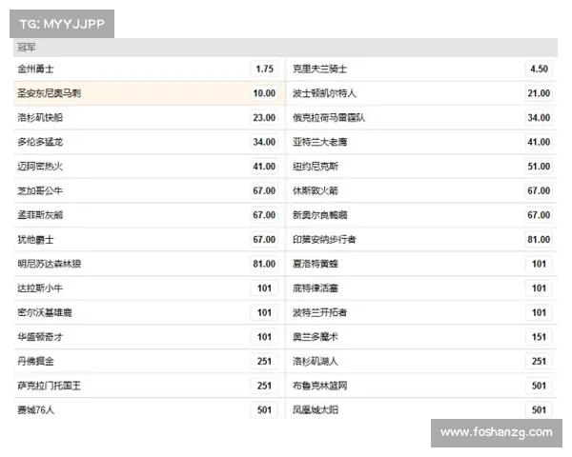
Task: Click the 新奥尔良鹈鹕 team name
Action: 319,215
